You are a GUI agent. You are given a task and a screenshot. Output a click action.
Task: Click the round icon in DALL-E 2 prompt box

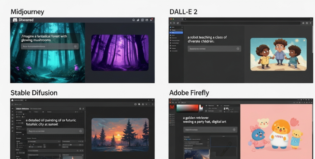click(x=238, y=49)
